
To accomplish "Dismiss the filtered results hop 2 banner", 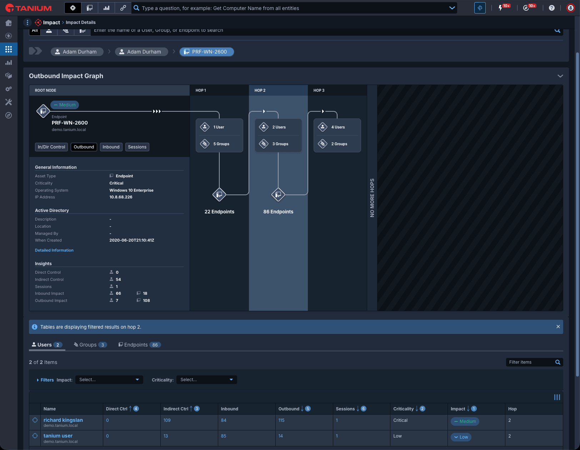I will click(558, 327).
